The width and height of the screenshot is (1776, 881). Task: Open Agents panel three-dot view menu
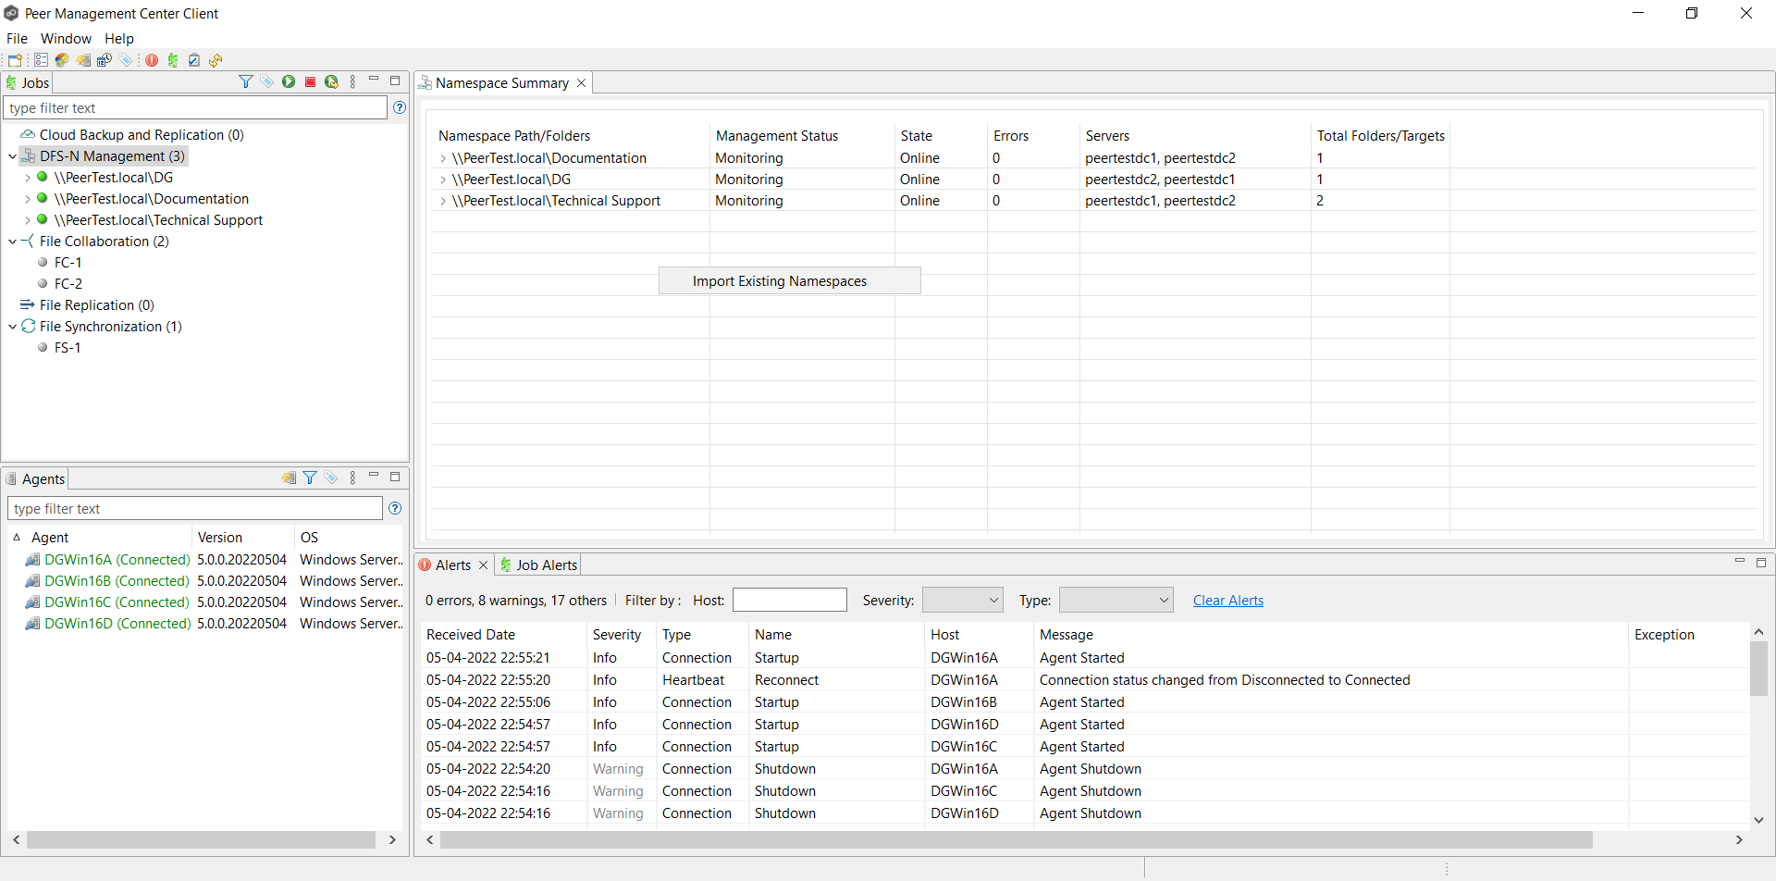click(352, 478)
